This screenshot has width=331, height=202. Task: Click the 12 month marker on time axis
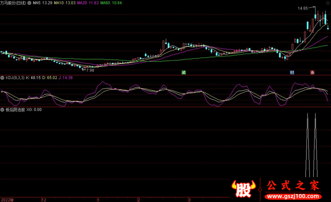(x=44, y=200)
